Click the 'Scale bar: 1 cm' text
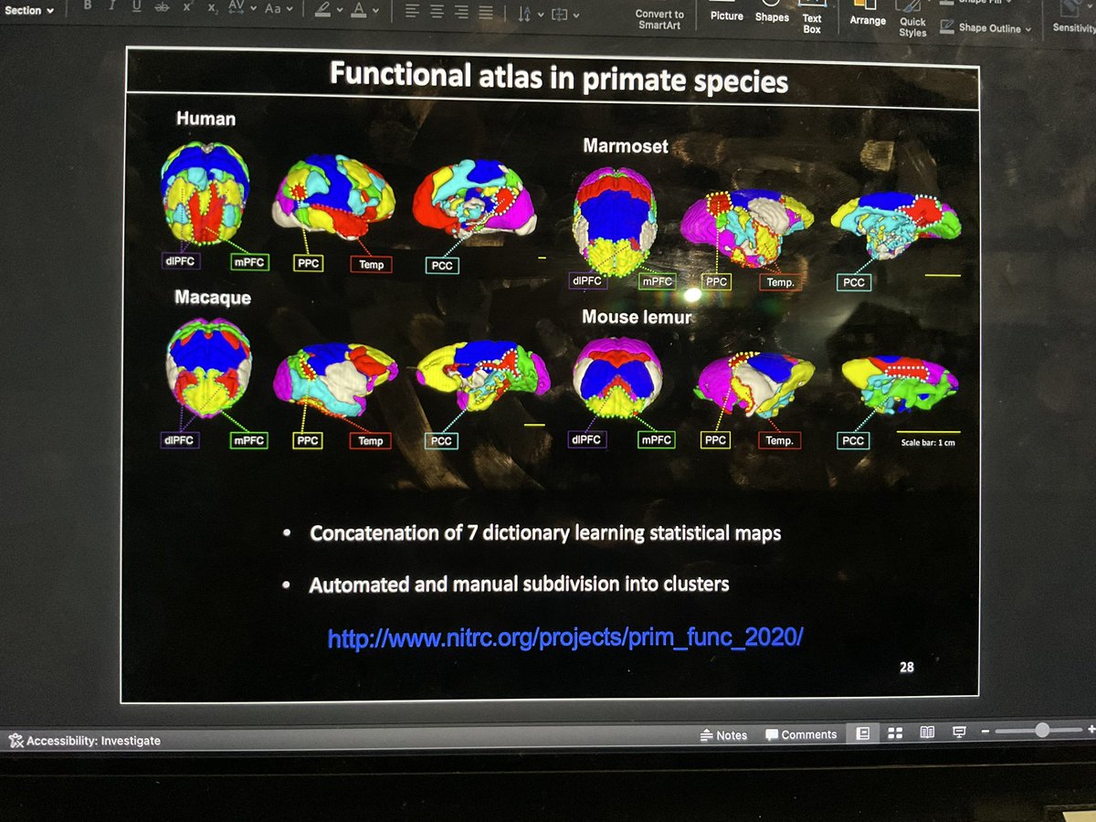 928,444
